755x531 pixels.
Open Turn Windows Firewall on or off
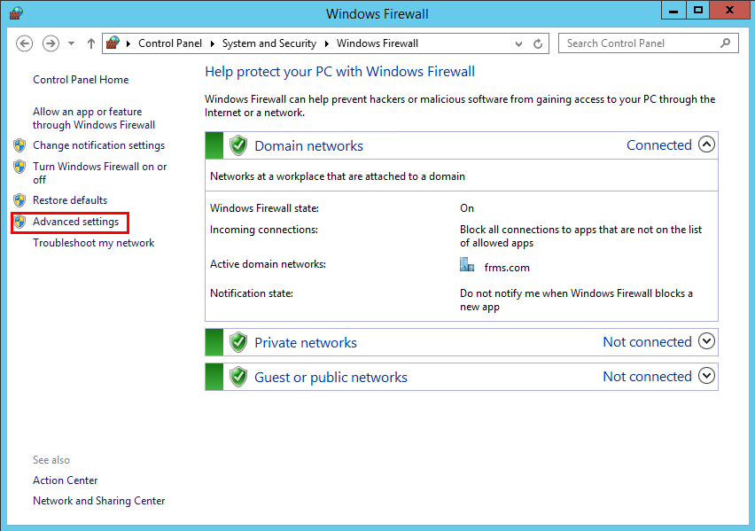click(x=99, y=167)
